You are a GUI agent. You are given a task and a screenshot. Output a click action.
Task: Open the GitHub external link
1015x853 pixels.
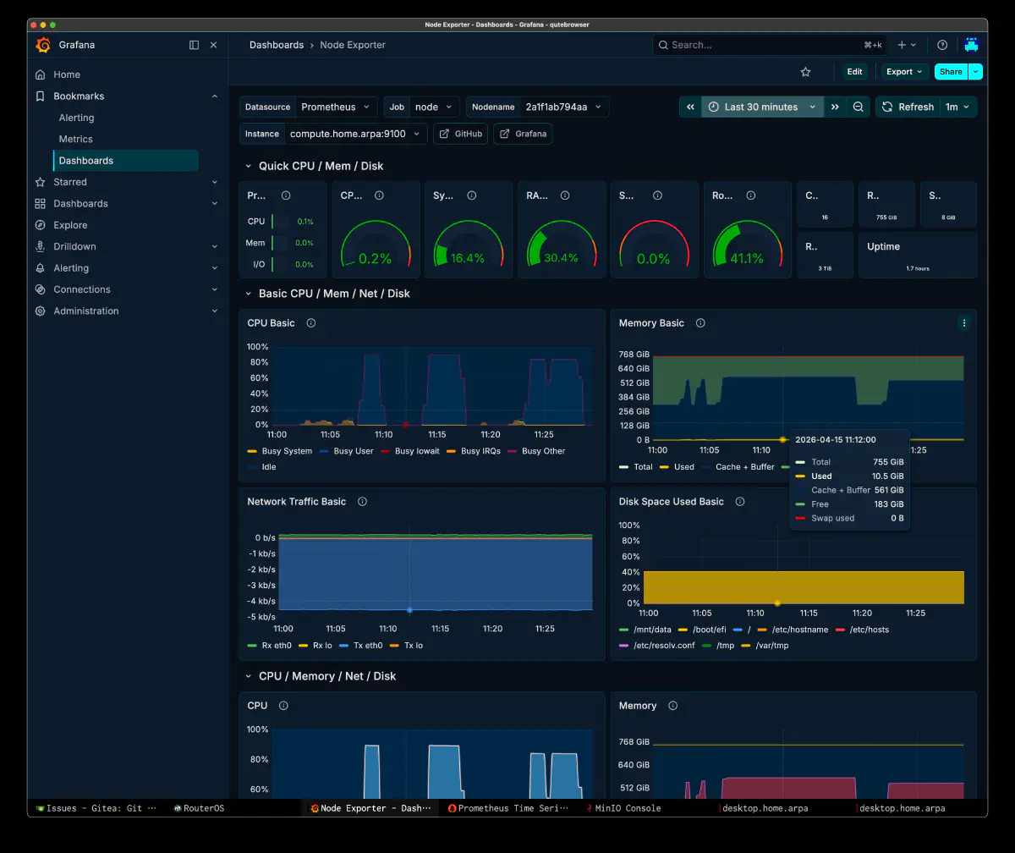tap(460, 134)
